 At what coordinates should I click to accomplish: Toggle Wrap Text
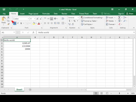click(x=63, y=19)
